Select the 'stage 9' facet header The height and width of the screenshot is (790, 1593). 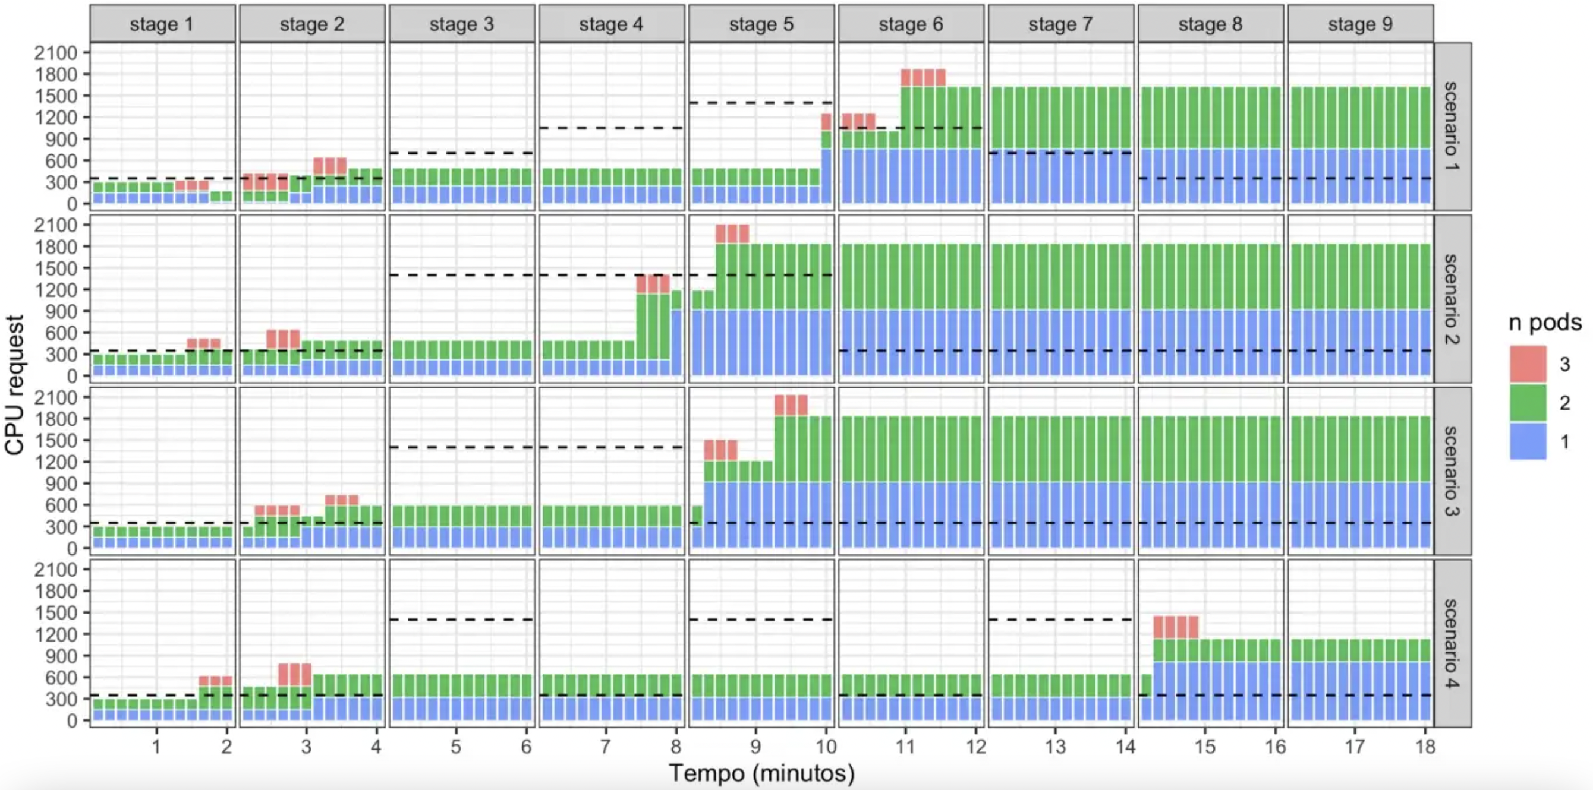[x=1361, y=24]
